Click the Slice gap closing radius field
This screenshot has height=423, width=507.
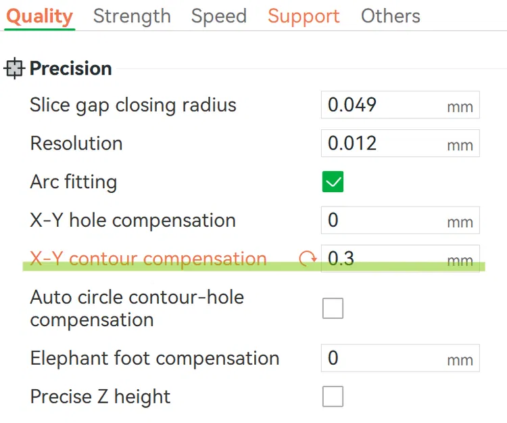click(x=382, y=105)
